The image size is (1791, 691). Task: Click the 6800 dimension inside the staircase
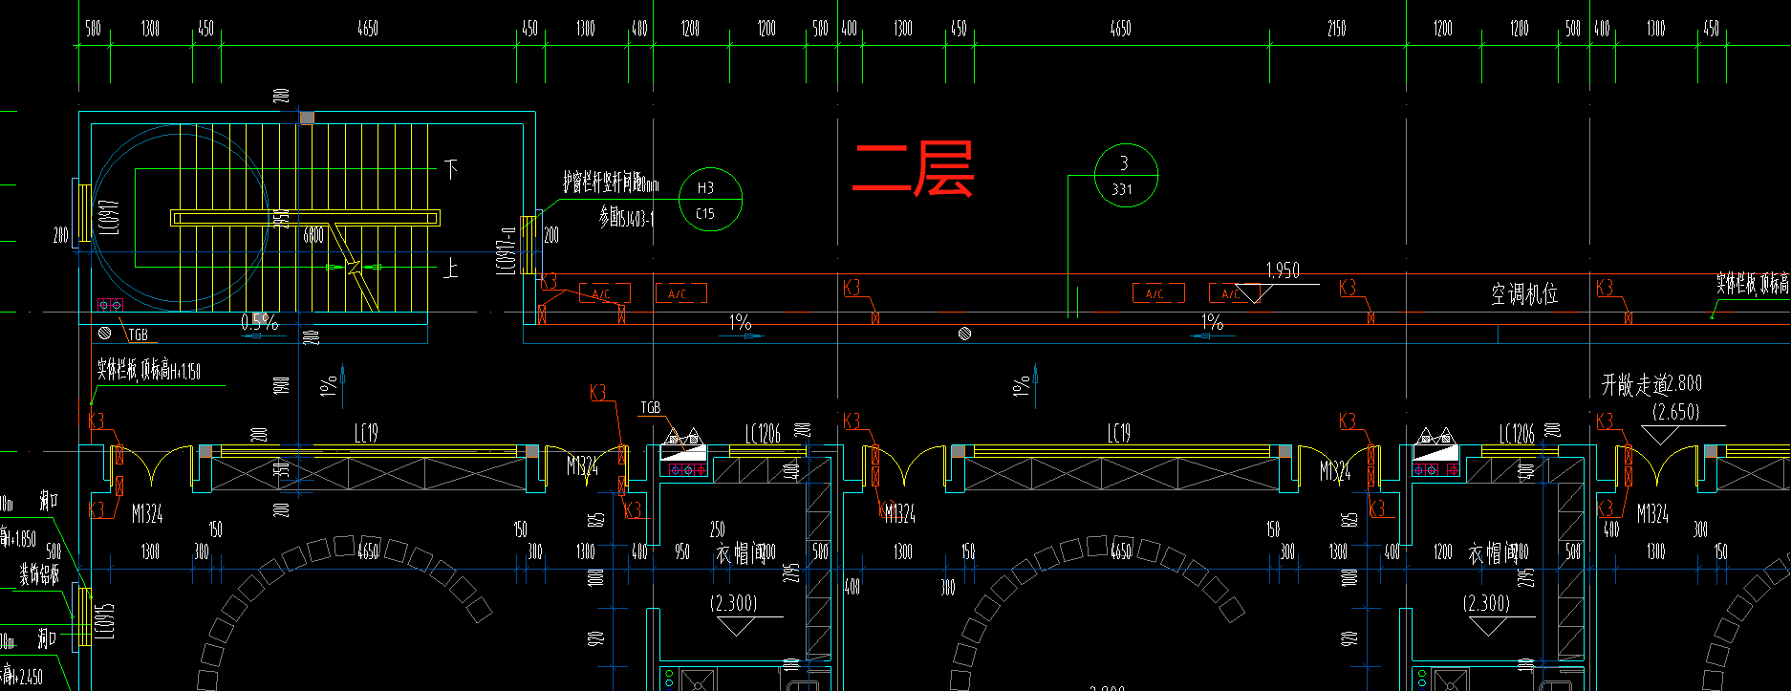[x=313, y=235]
